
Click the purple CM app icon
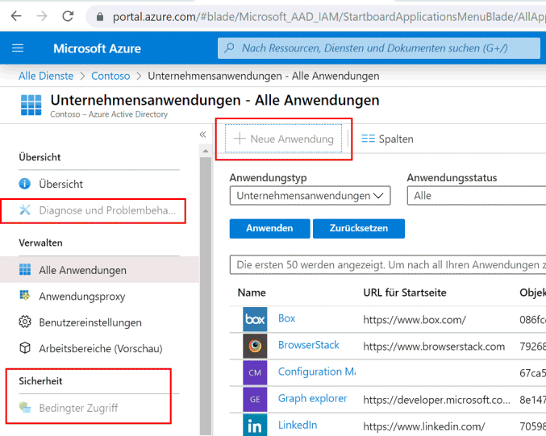[x=255, y=372]
